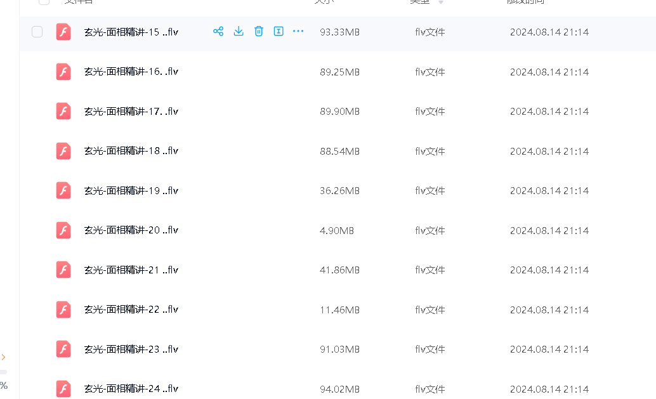Screen dimensions: 656x399
Task: Download the 玄光-面相精讲-15 file
Action: (x=239, y=31)
